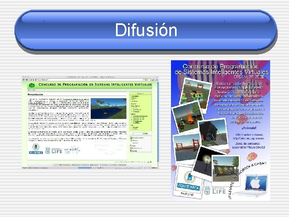Screen dimensions: 289x217
Task: Click the '¡Anímate!' text on the poster
Action: pos(249,128)
